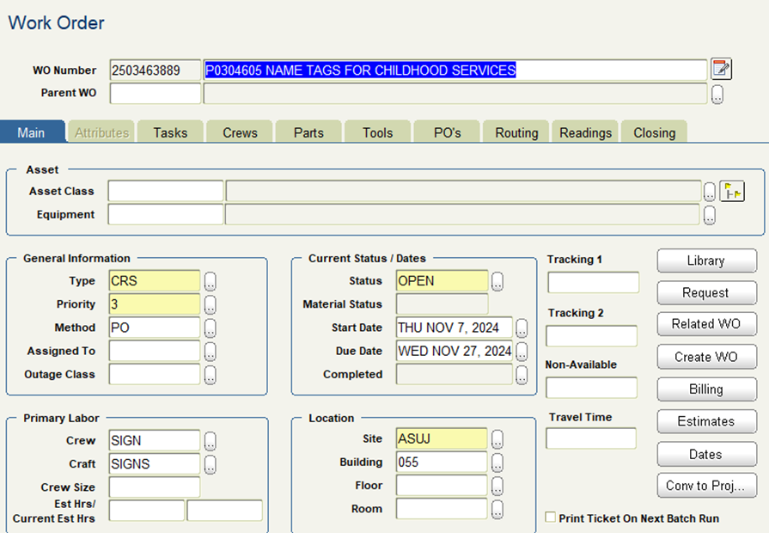Open calendar lookup for Due Date

point(522,352)
